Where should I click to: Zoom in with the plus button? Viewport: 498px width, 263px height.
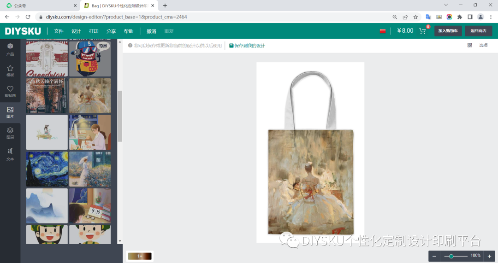pos(489,256)
